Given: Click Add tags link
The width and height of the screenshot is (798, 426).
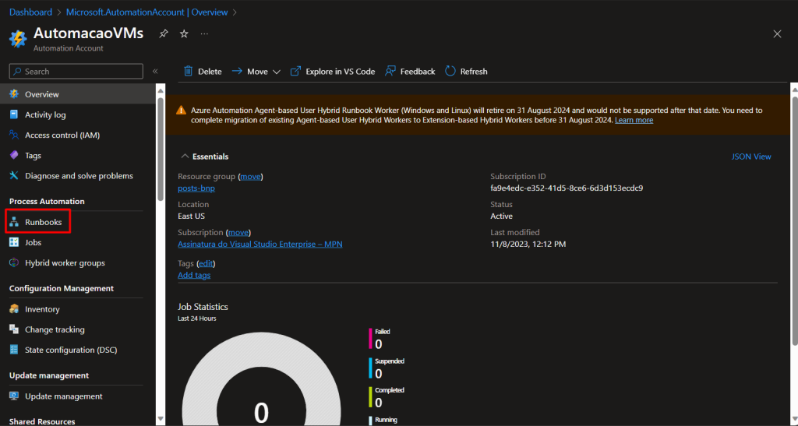Looking at the screenshot, I should pyautogui.click(x=193, y=275).
